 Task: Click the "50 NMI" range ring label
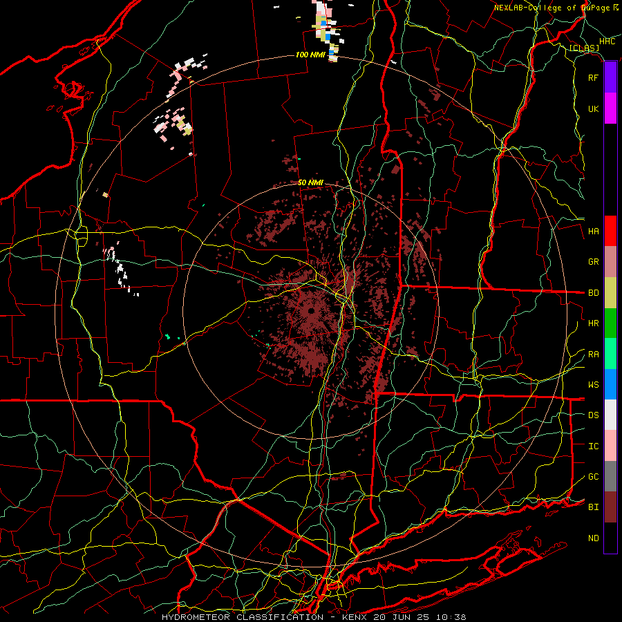(310, 182)
